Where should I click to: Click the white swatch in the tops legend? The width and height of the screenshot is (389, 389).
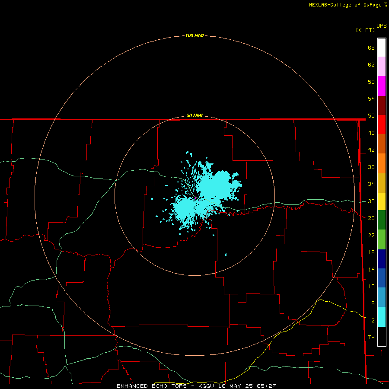coord(382,48)
